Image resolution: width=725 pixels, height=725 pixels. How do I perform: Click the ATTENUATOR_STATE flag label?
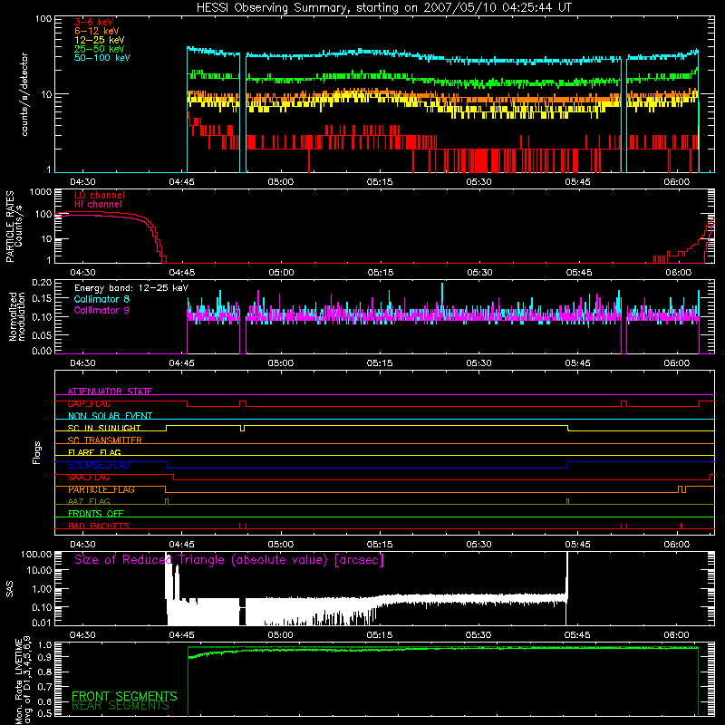(110, 391)
